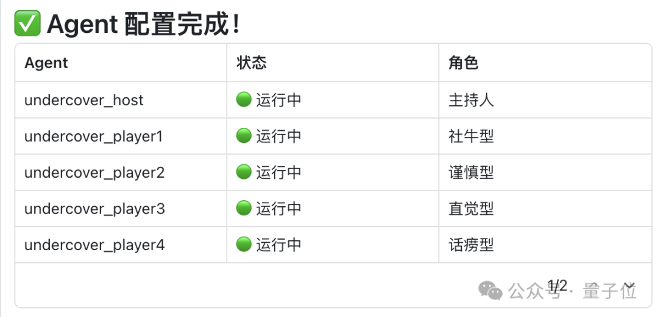Click the green status dot for undercover_player2
658x317 pixels.
pyautogui.click(x=243, y=172)
